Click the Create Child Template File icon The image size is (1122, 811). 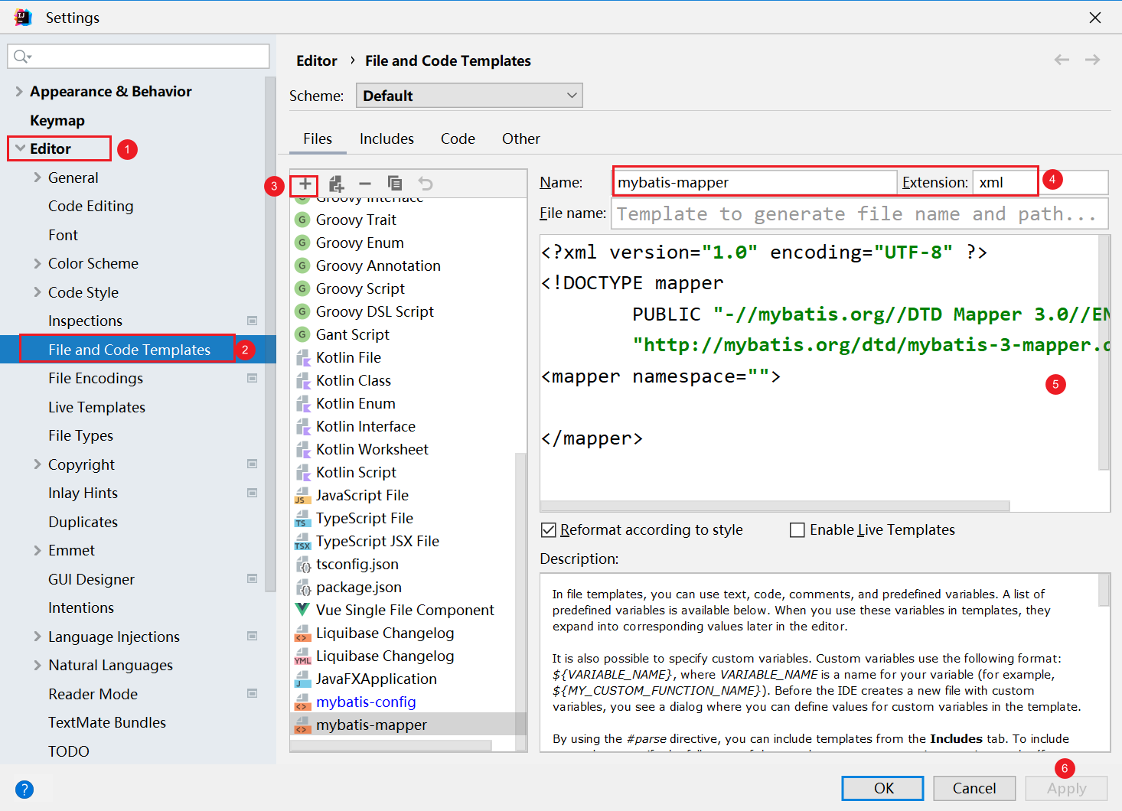pos(336,184)
